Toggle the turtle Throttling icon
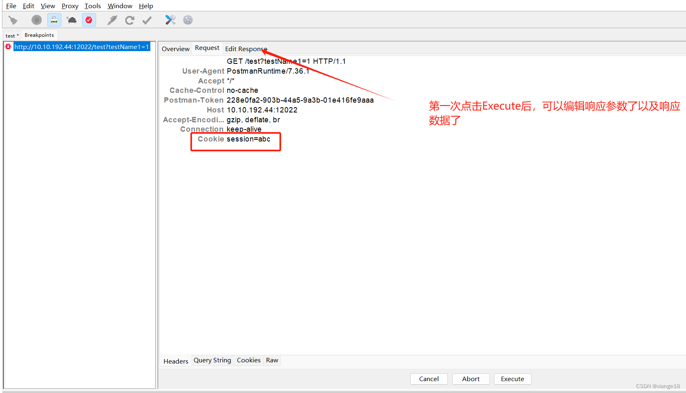The image size is (686, 393). (72, 20)
